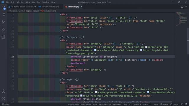
Task: Click the errors and warnings status indicator
Action: pos(6,104)
